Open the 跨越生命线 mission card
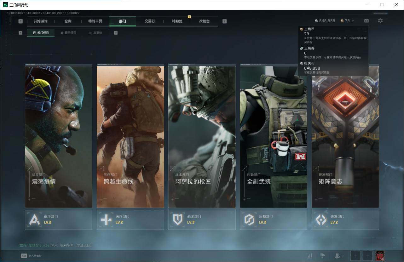 coord(130,137)
